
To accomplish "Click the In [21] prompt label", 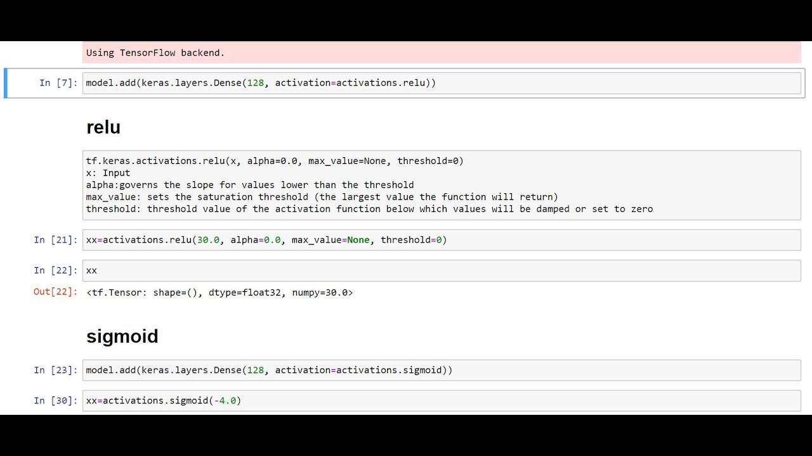I will click(56, 240).
